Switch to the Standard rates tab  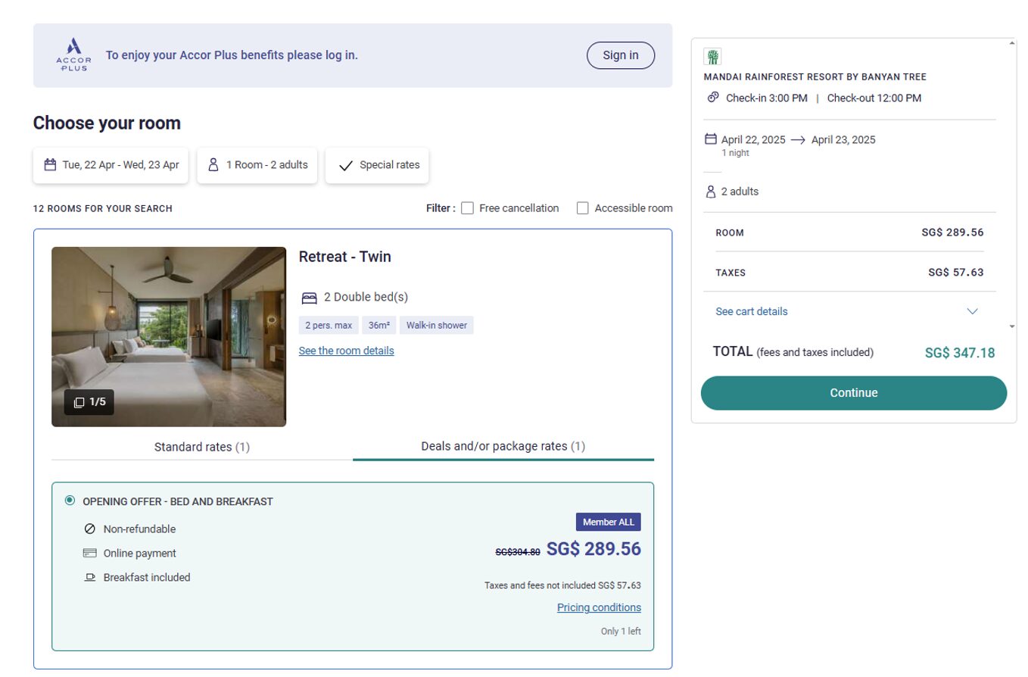202,447
